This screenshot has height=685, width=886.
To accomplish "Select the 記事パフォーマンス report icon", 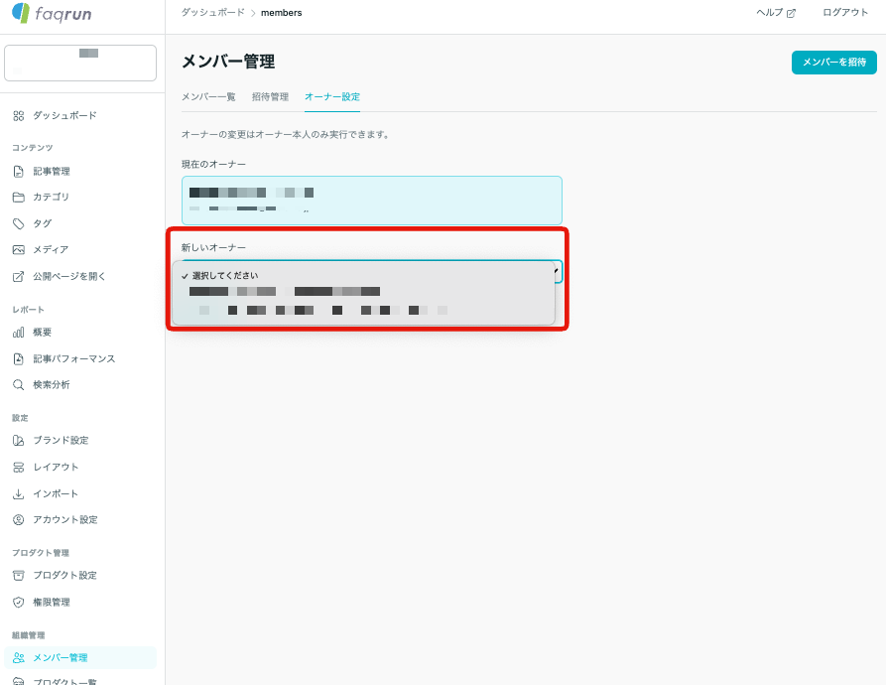I will pyautogui.click(x=19, y=359).
